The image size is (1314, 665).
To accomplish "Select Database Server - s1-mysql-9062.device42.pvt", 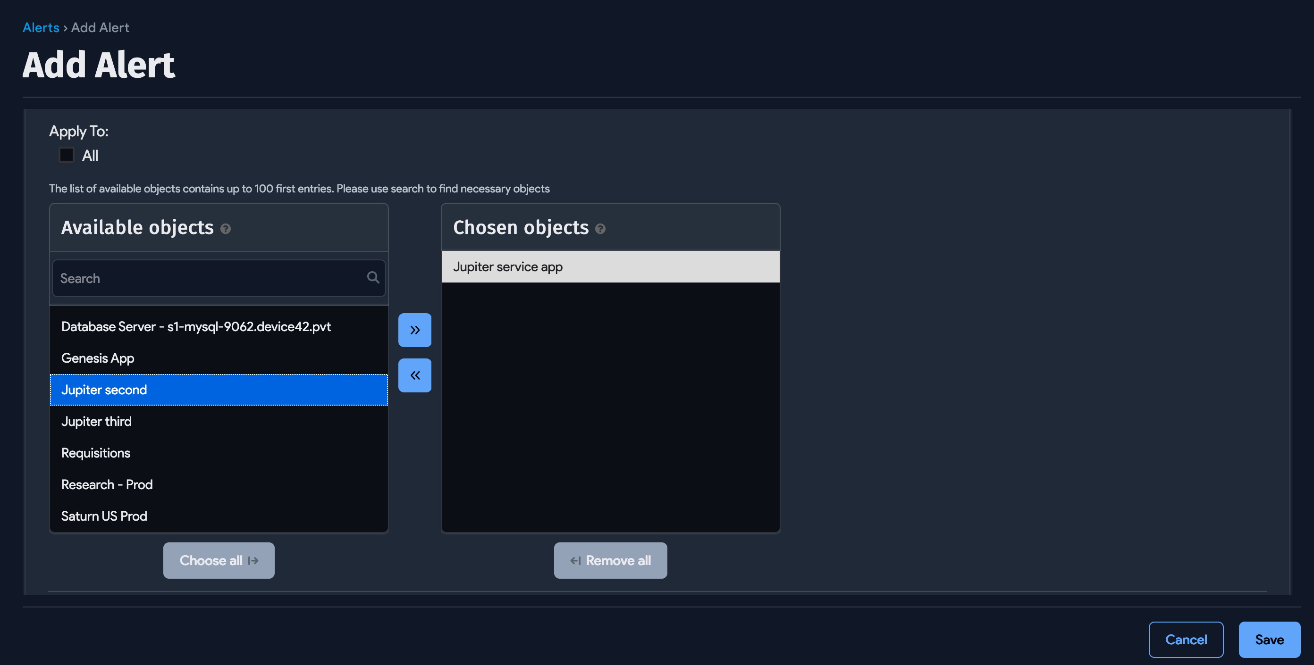I will point(195,326).
